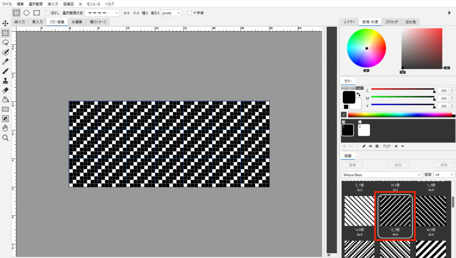The image size is (456, 258).
Task: Open the pixels unit dropdown
Action: point(171,13)
